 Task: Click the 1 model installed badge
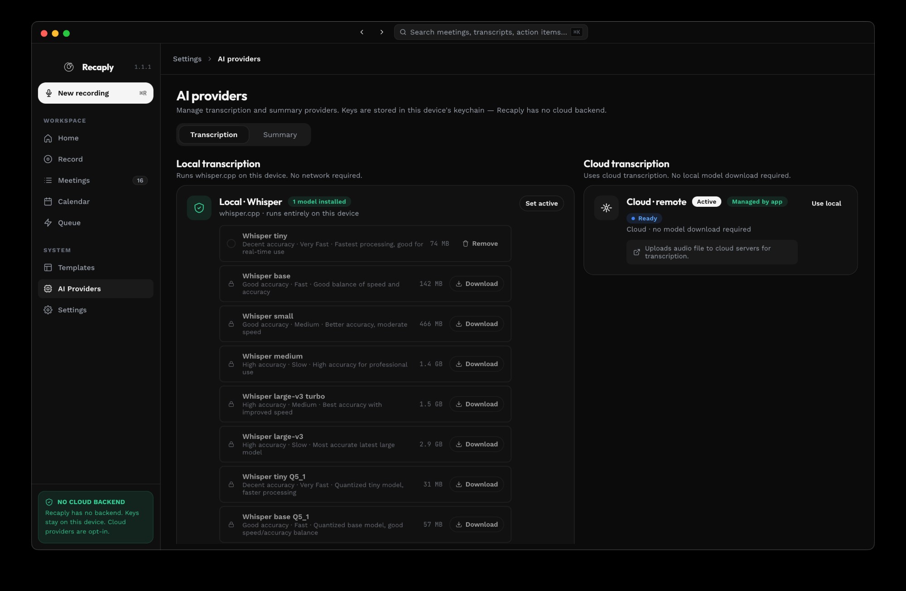[x=319, y=202]
